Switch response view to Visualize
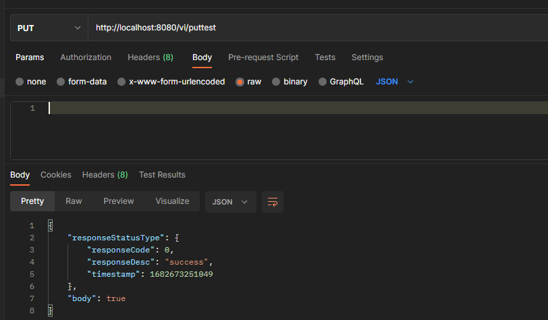Viewport: 548px width, 320px height. (x=172, y=201)
